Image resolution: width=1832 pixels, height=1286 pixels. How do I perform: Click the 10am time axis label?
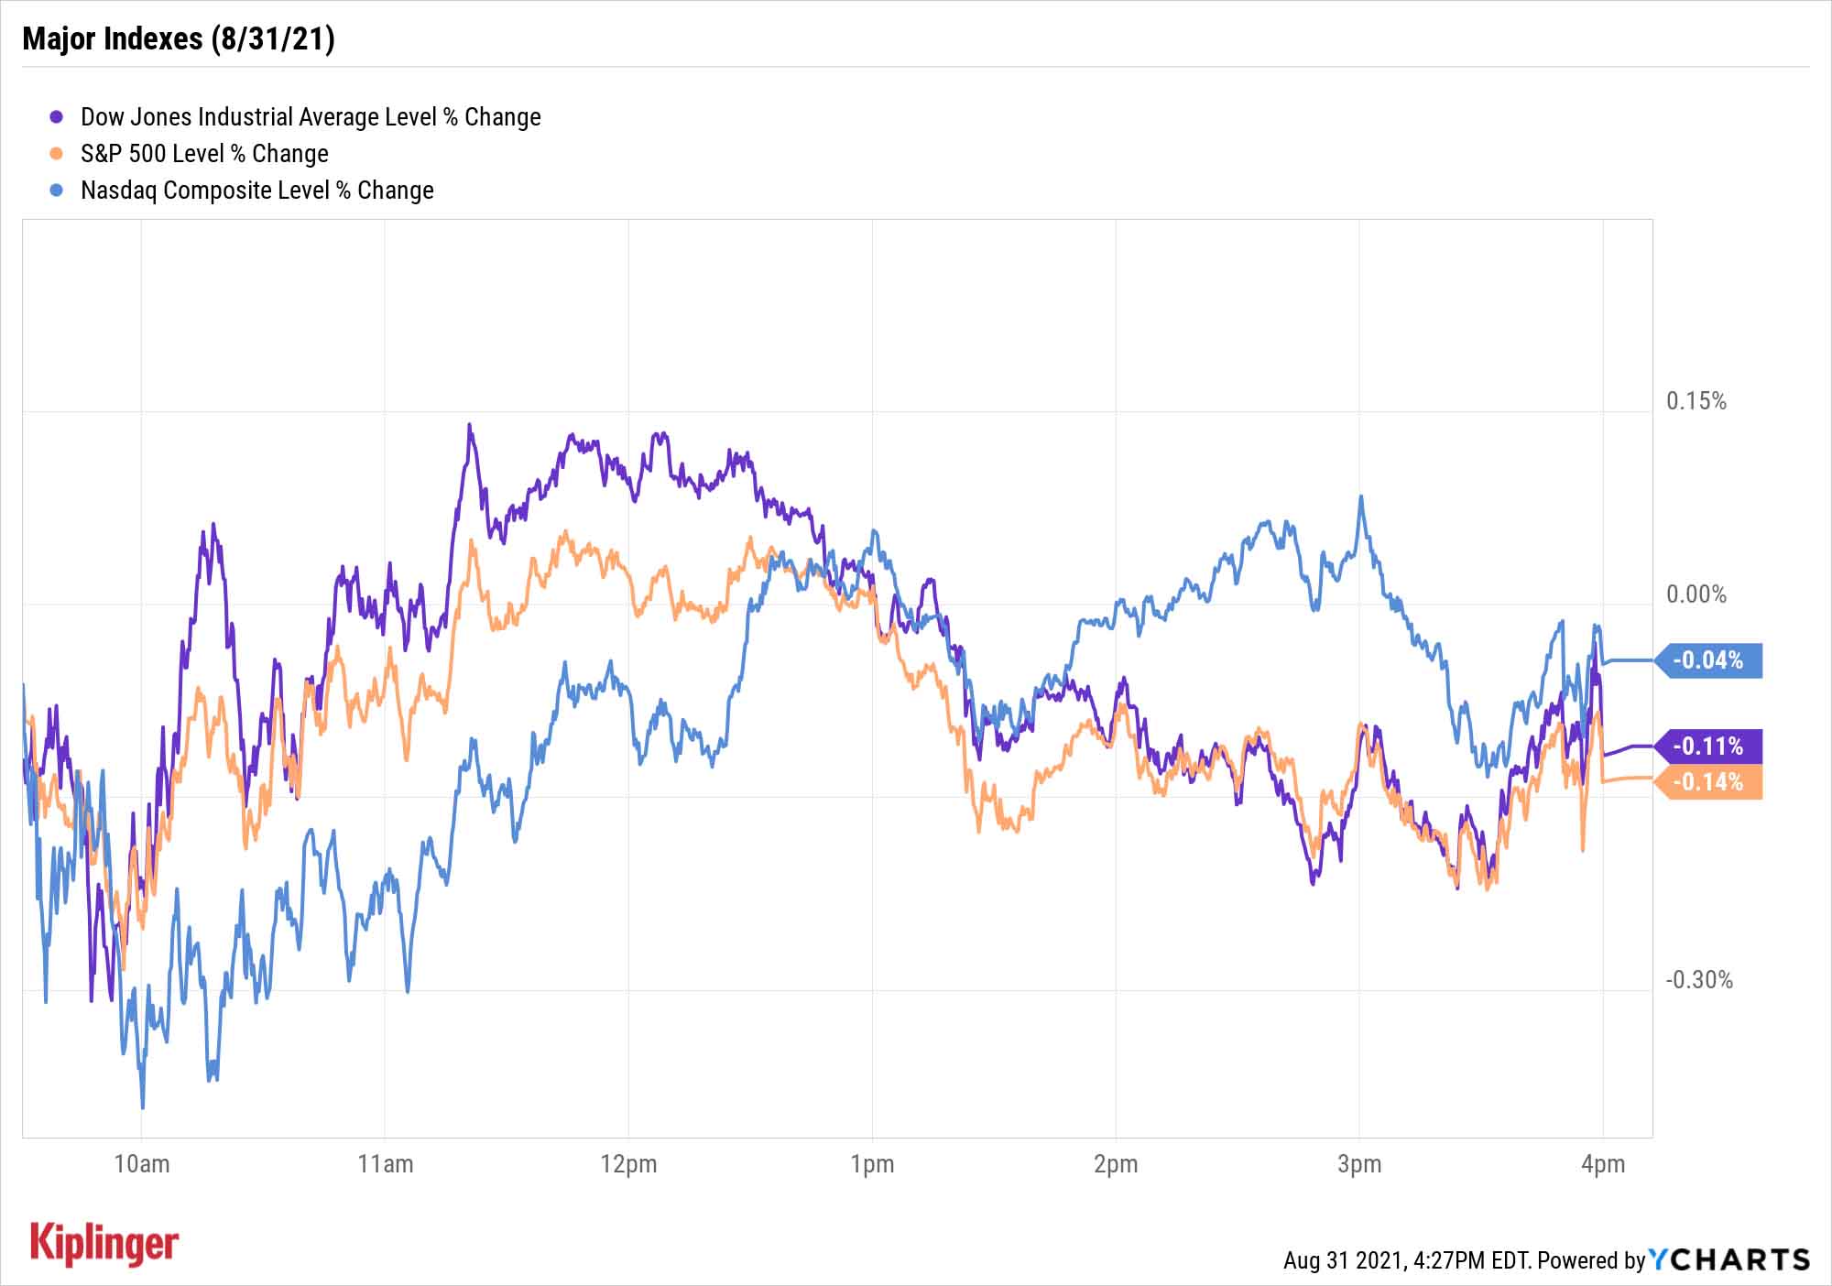[x=142, y=1164]
